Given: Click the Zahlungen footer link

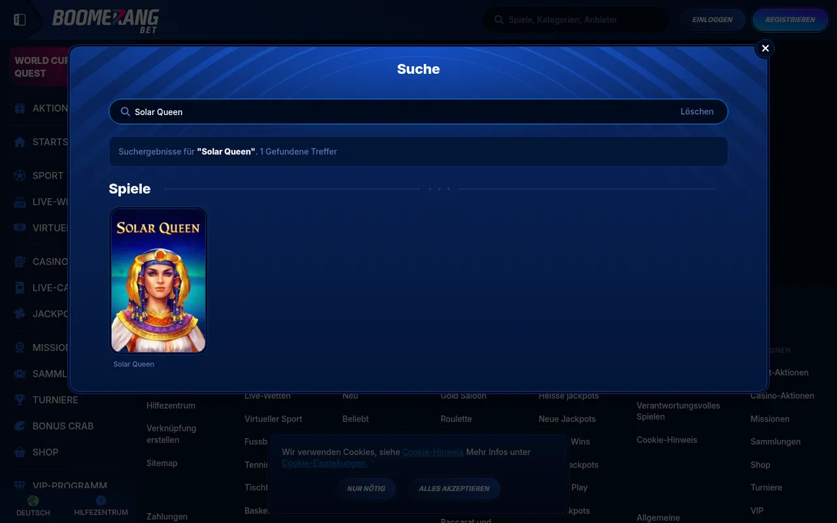Looking at the screenshot, I should pyautogui.click(x=167, y=516).
